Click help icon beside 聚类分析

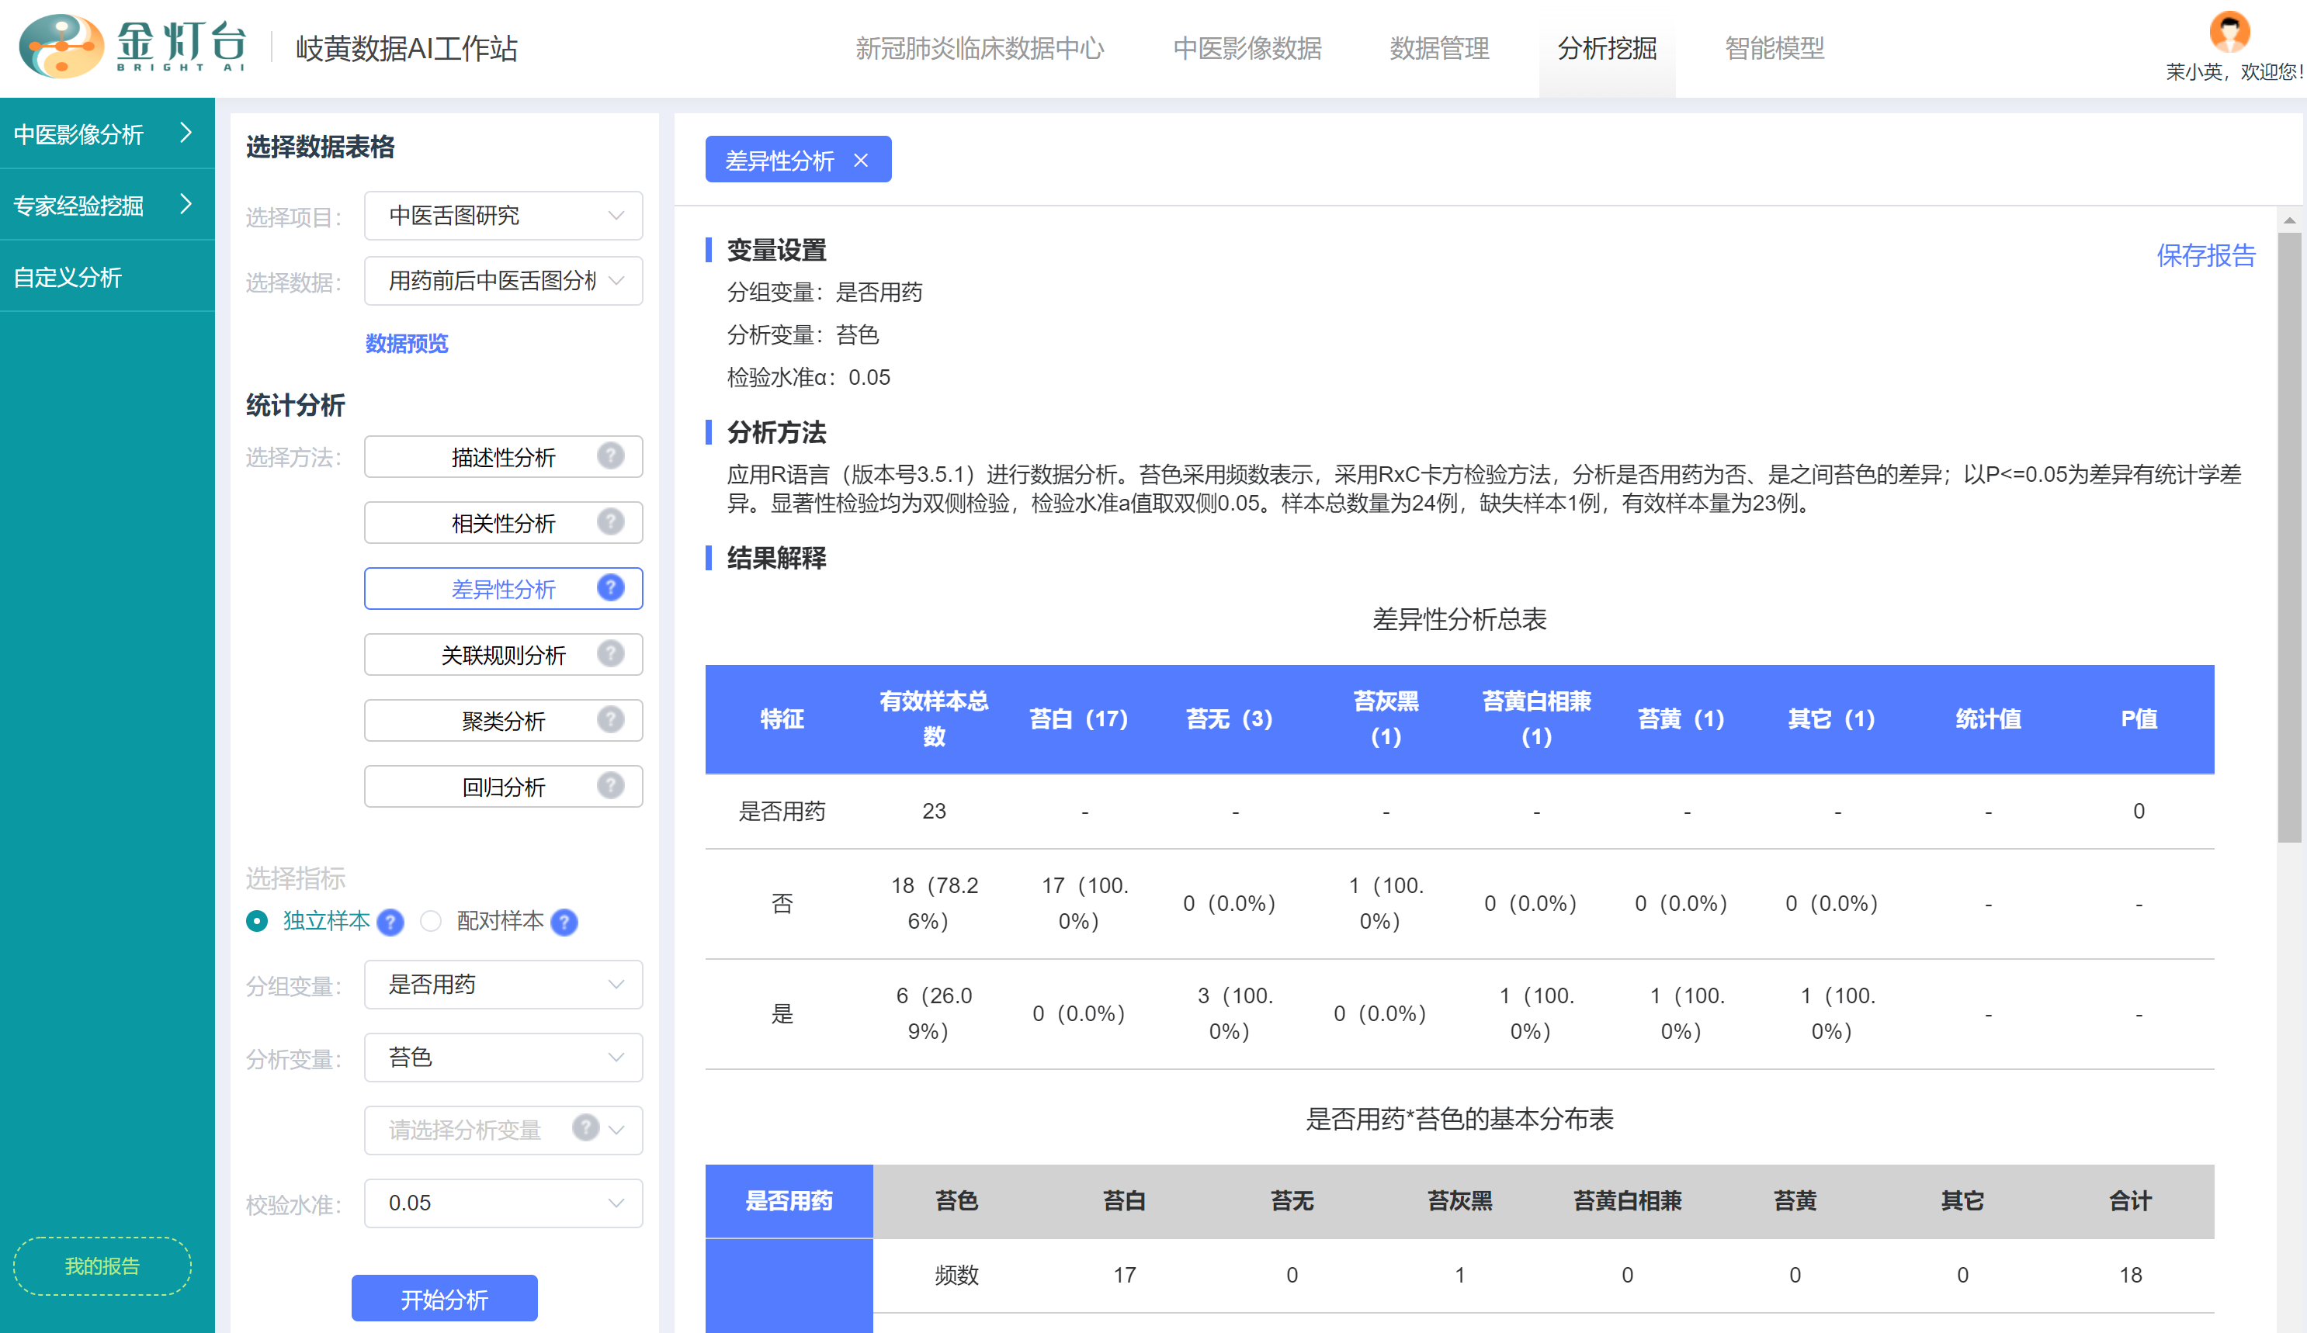coord(609,719)
